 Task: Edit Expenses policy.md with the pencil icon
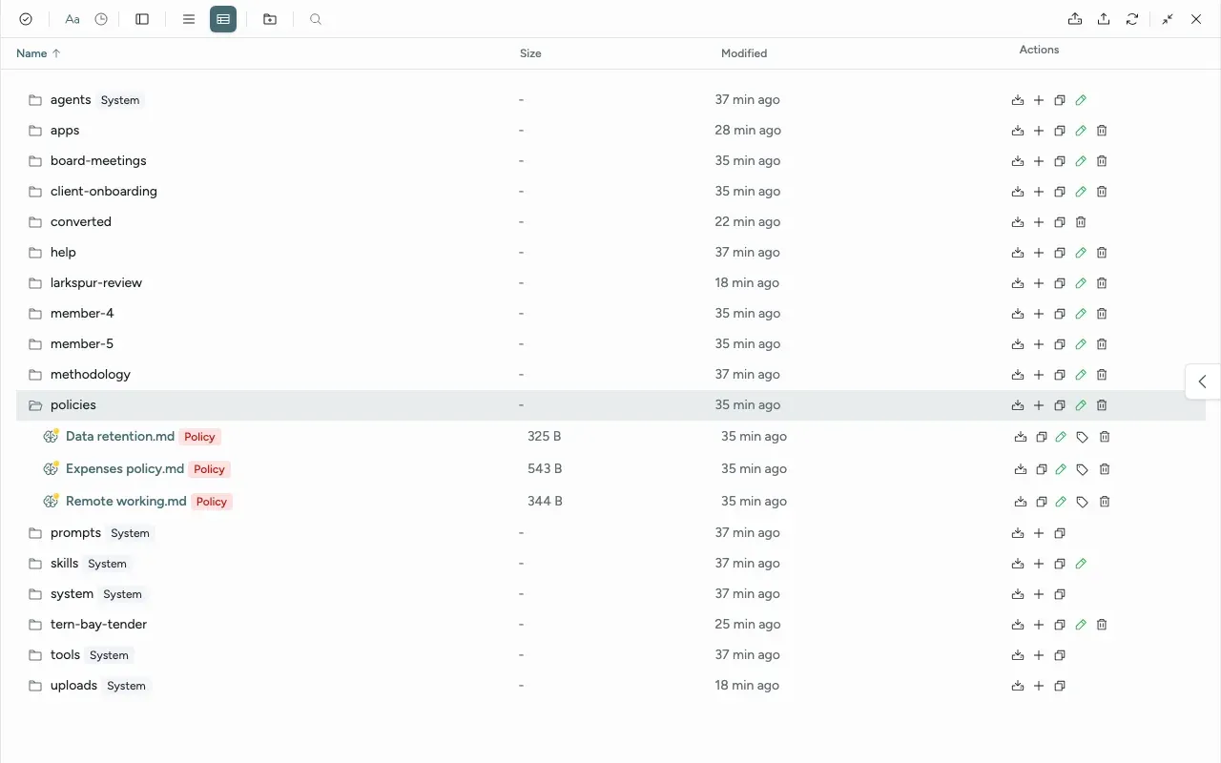pos(1061,469)
